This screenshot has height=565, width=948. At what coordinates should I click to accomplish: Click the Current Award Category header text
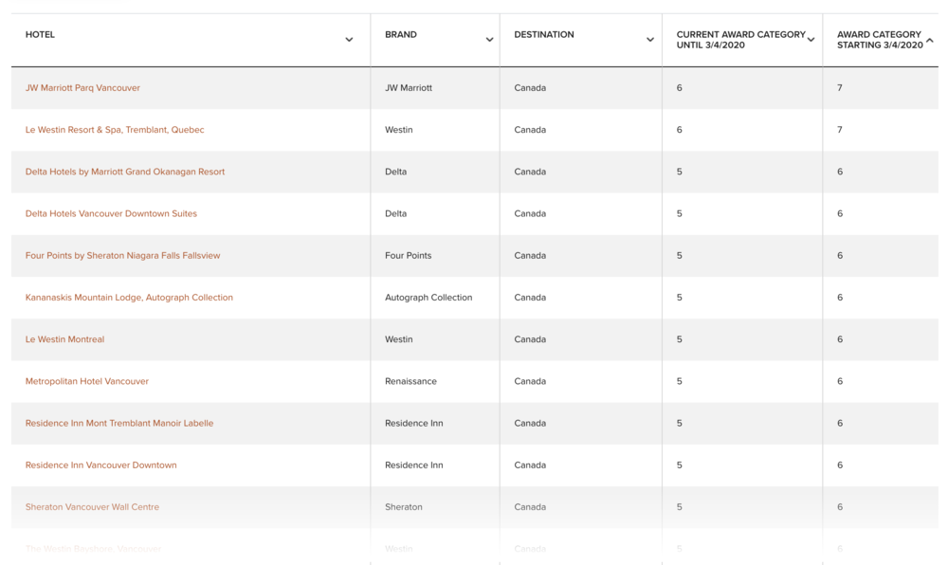click(740, 40)
